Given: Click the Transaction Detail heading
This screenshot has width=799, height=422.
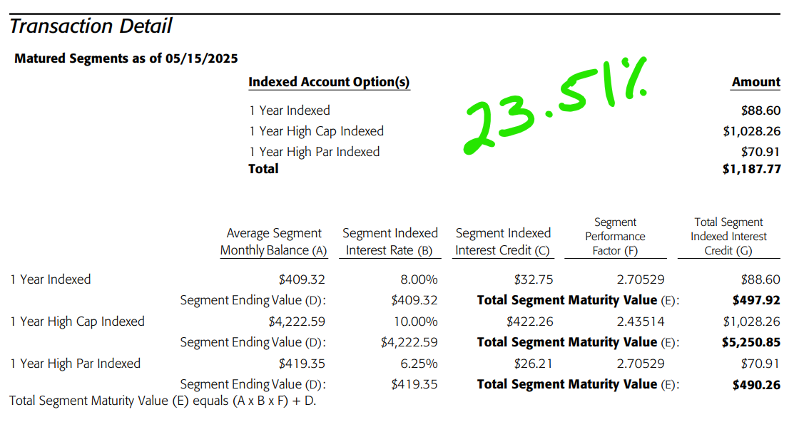Looking at the screenshot, I should (x=91, y=26).
